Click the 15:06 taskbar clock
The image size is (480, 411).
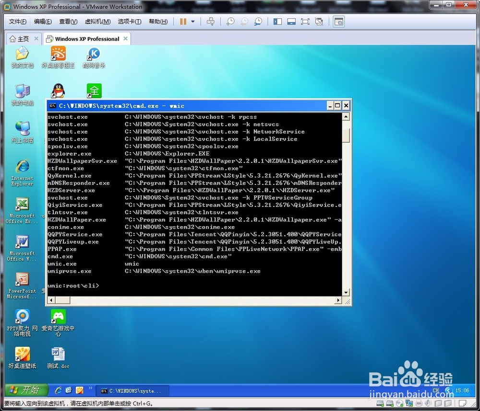(462, 390)
